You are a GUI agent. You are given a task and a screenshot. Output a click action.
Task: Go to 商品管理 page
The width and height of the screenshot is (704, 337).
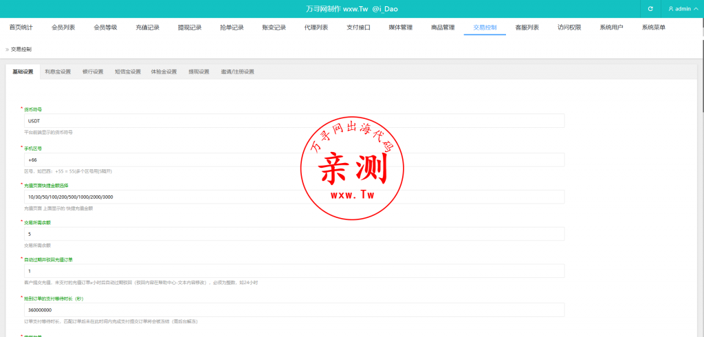pos(443,28)
